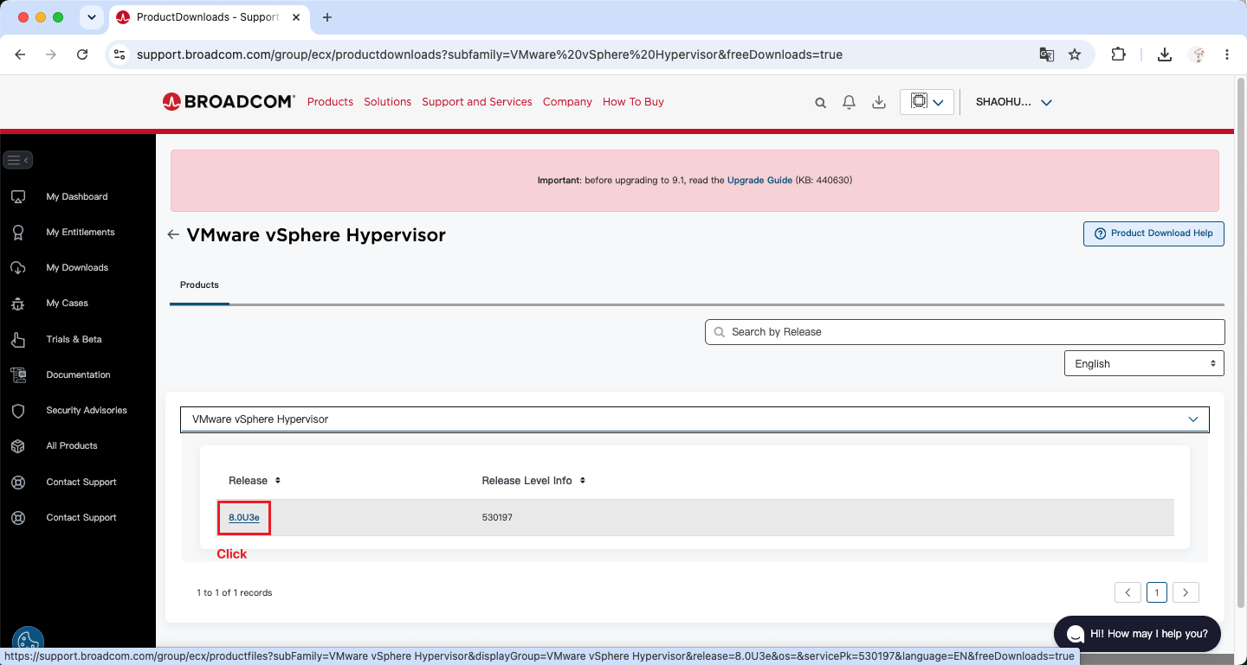Open Trials & Beta icon
The image size is (1247, 665).
[17, 340]
